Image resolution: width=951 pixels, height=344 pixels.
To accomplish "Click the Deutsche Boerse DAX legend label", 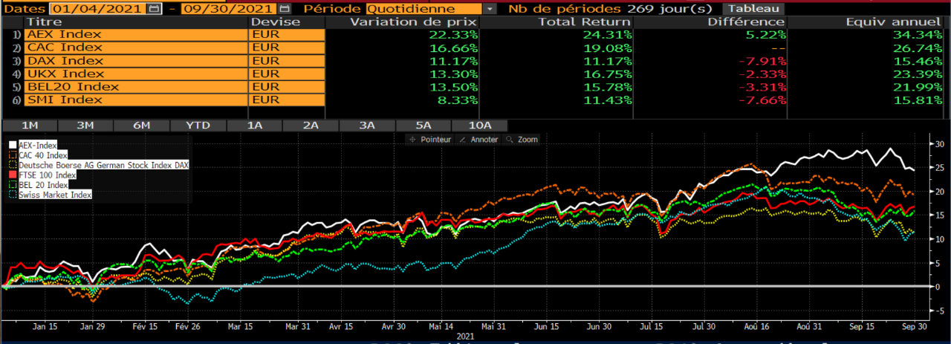I will coord(103,165).
